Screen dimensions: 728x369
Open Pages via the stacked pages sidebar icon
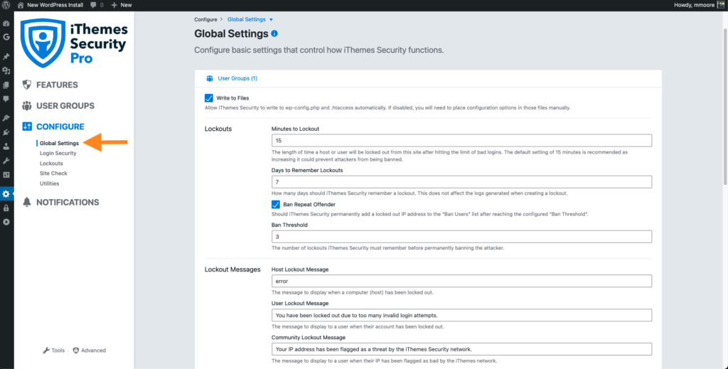pos(6,85)
